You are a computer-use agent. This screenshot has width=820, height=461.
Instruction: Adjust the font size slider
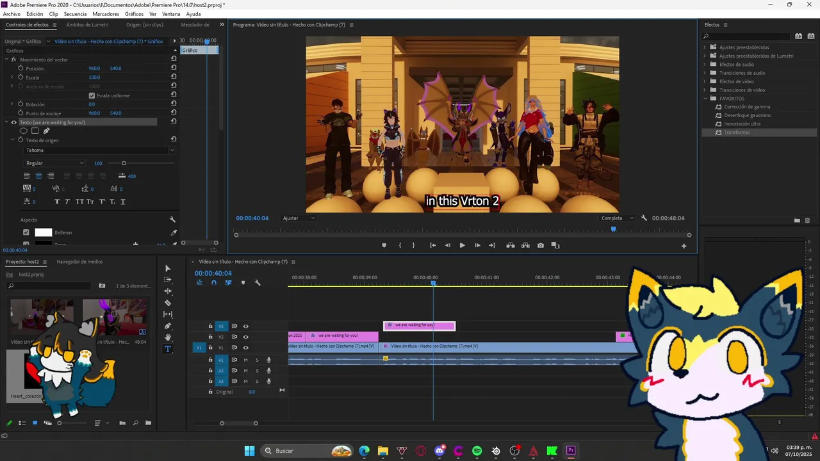point(124,163)
